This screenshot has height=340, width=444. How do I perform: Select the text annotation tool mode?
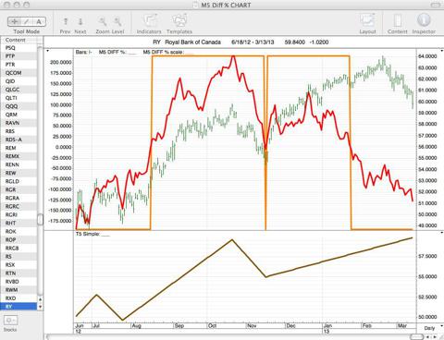[39, 21]
